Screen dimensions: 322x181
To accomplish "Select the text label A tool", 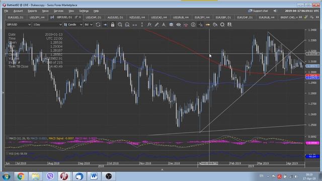I will click(x=164, y=25).
